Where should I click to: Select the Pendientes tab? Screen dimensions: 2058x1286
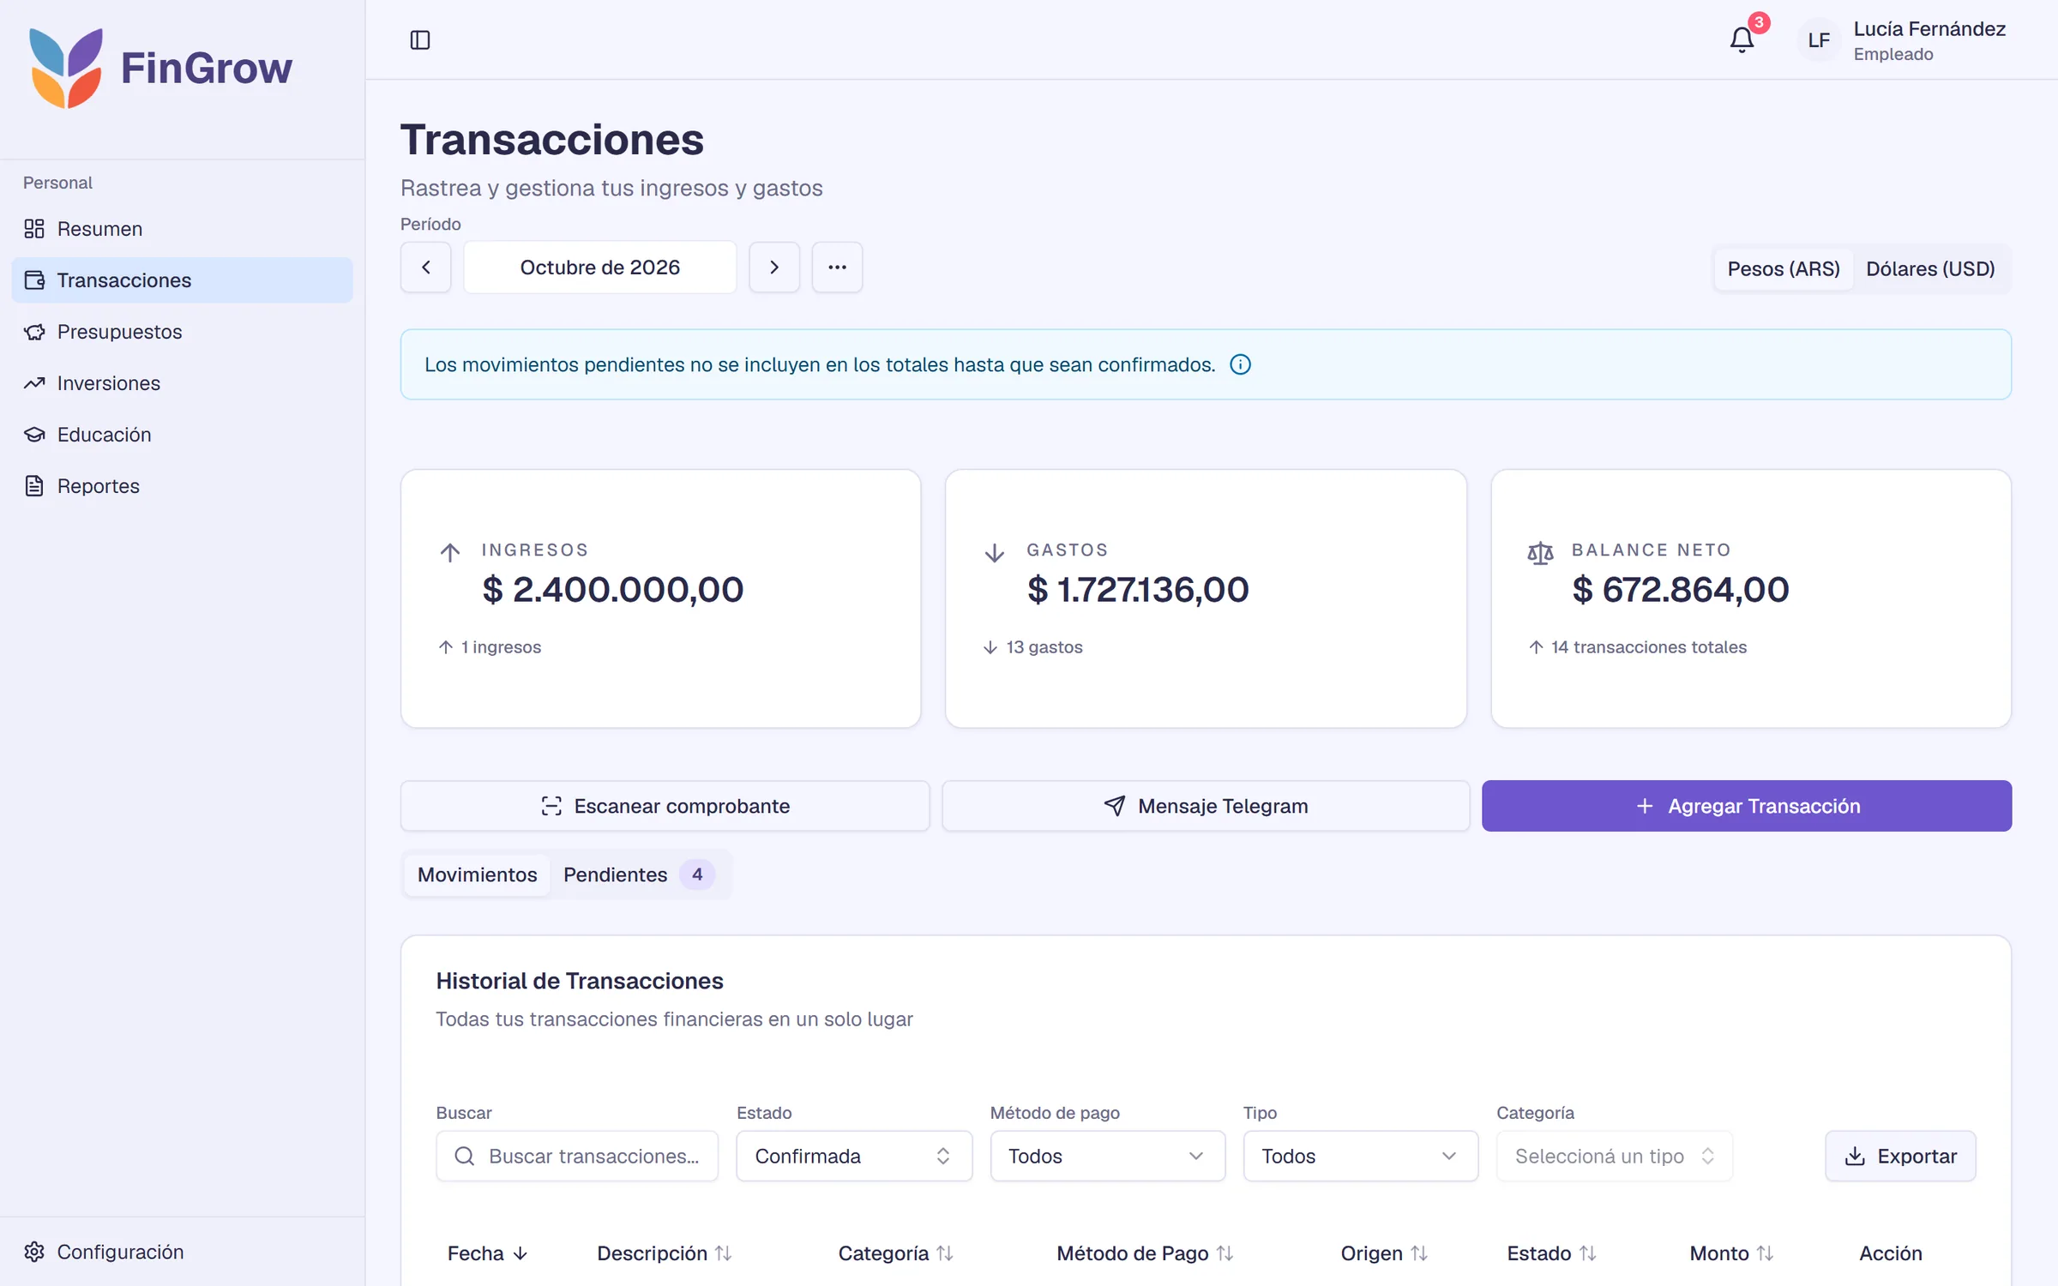(638, 874)
